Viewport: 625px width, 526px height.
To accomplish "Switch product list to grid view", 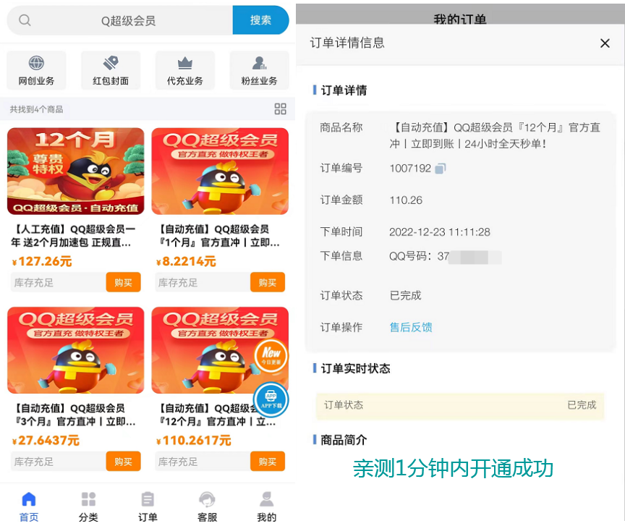I will [x=281, y=109].
